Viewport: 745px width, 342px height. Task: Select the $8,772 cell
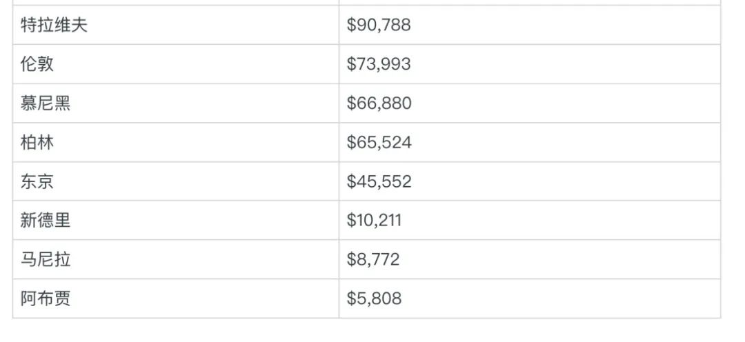[x=373, y=259]
